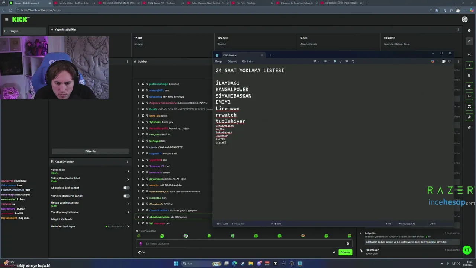Open chat settings gear beside Gönder
Viewport: 476px width, 268px height.
334,252
